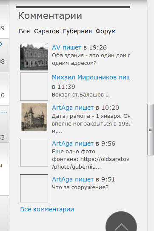This screenshot has width=154, height=231.
Task: Click comment text Вокзал ст.Балашов-I.
Action: click(81, 95)
